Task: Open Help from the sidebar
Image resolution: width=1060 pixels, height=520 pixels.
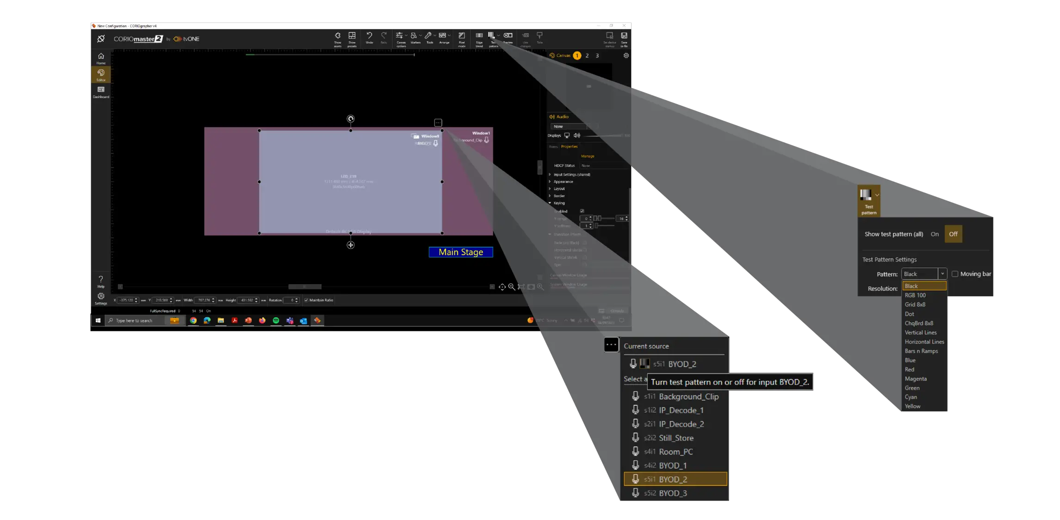Action: [x=101, y=281]
